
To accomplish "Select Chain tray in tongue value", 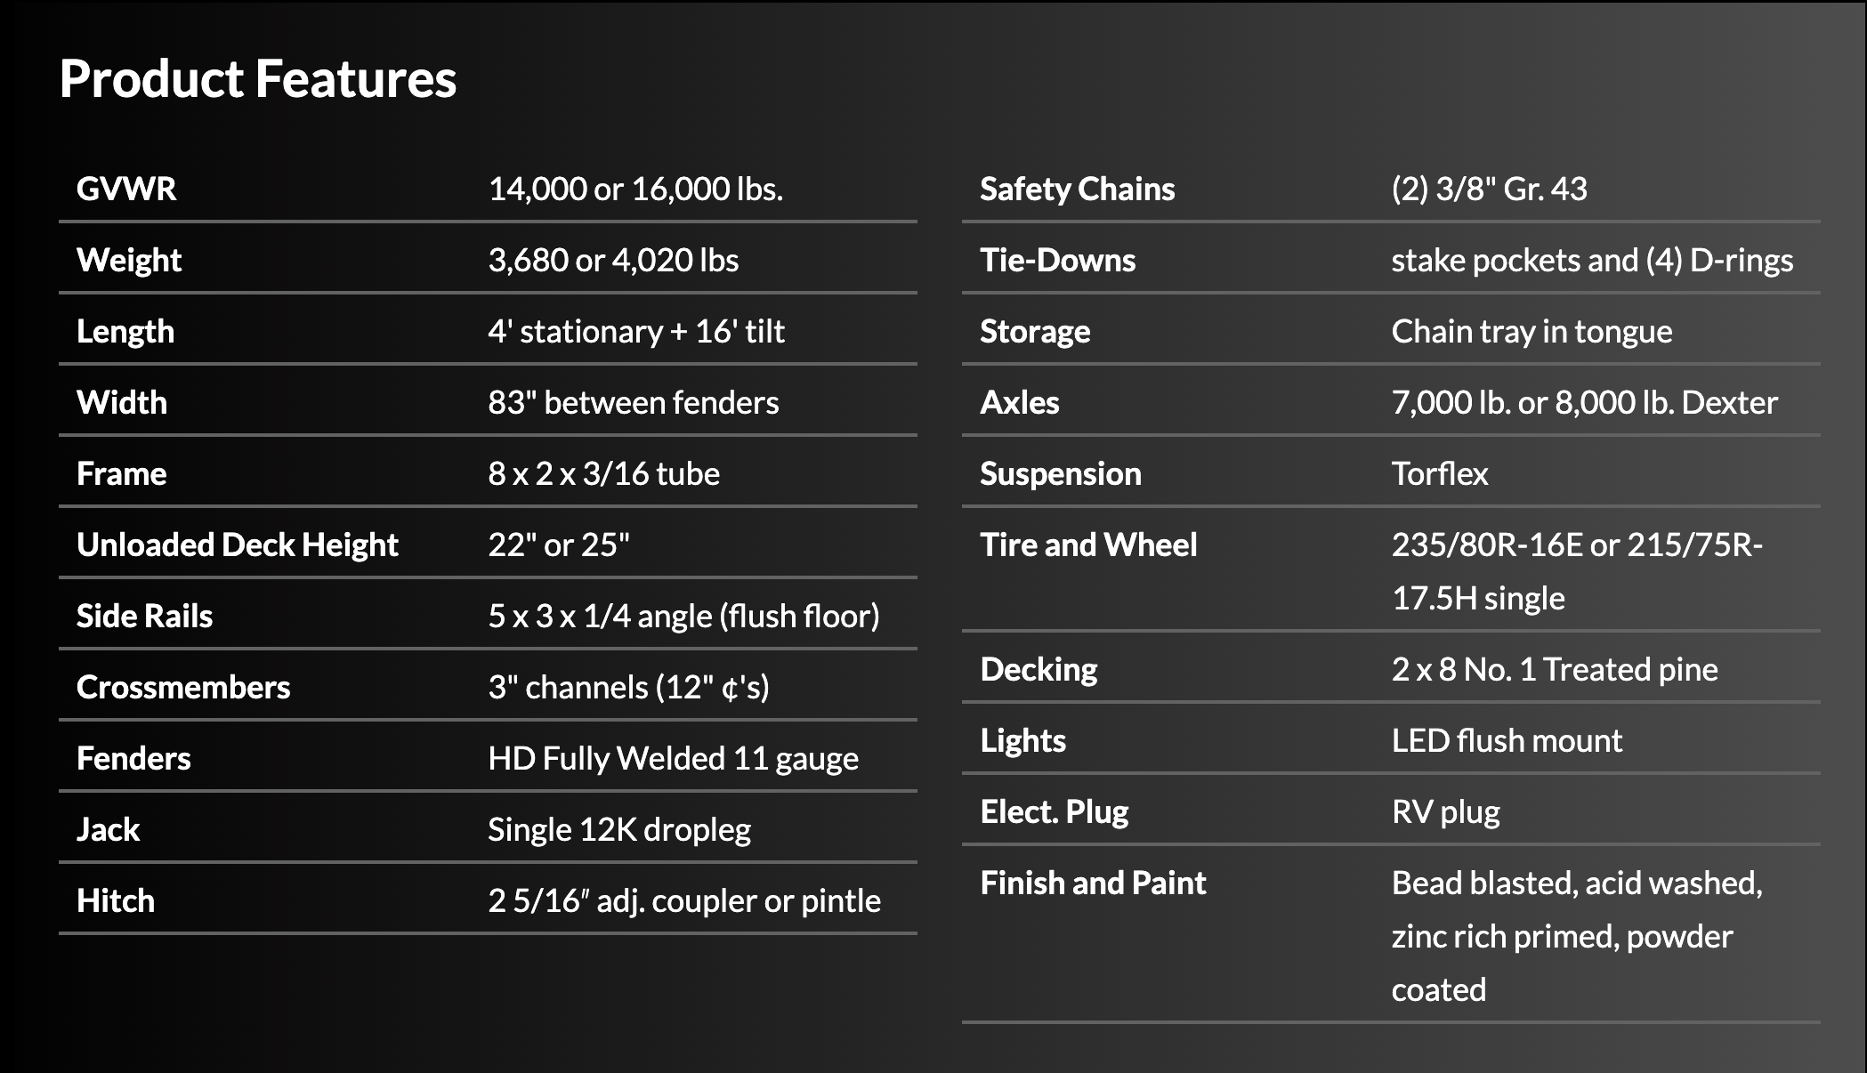I will [x=1532, y=331].
